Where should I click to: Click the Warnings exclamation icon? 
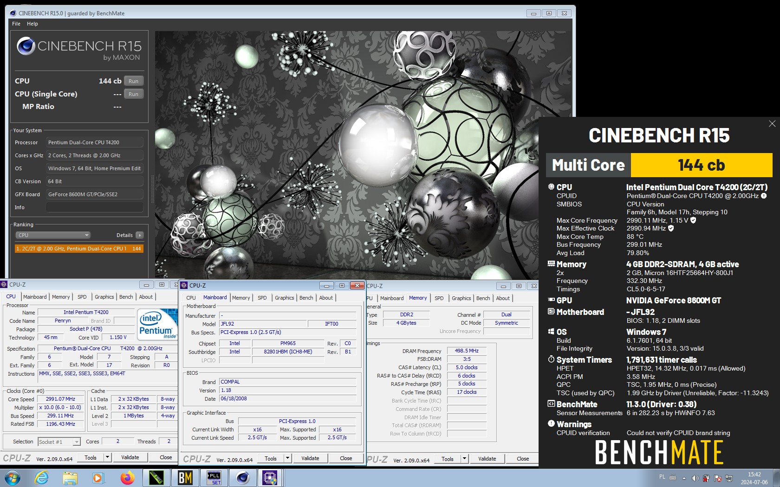(x=551, y=423)
